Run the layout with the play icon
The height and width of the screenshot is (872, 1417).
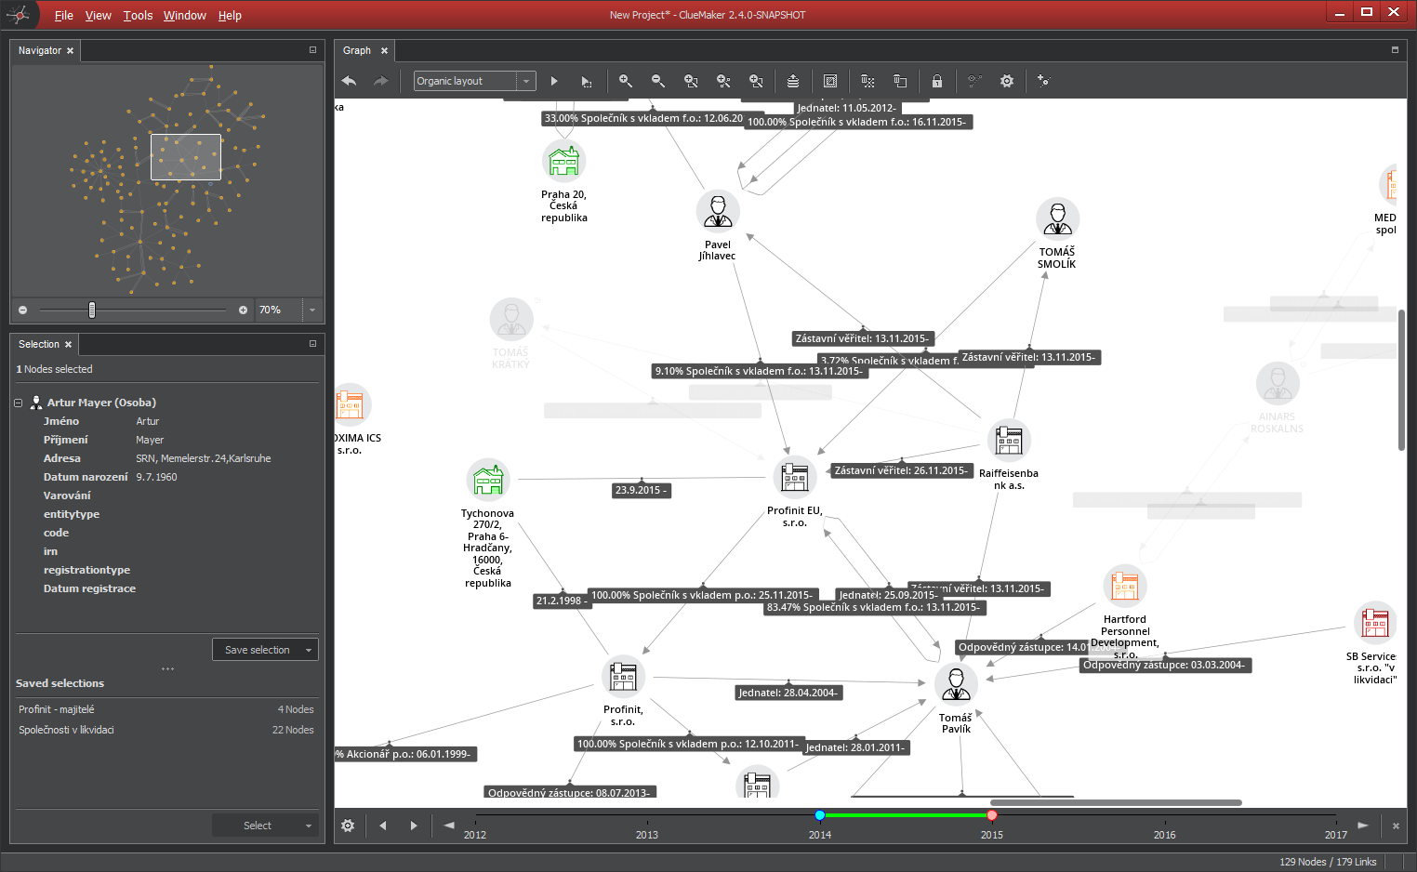554,81
